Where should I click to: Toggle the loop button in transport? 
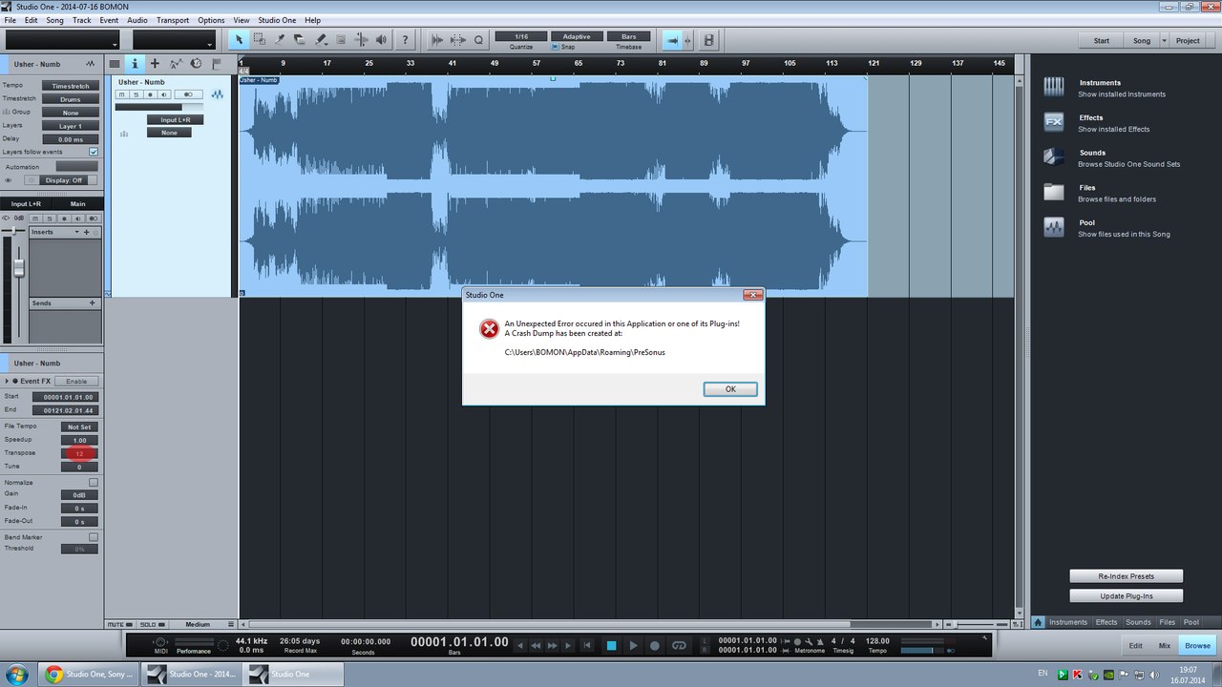(x=679, y=645)
